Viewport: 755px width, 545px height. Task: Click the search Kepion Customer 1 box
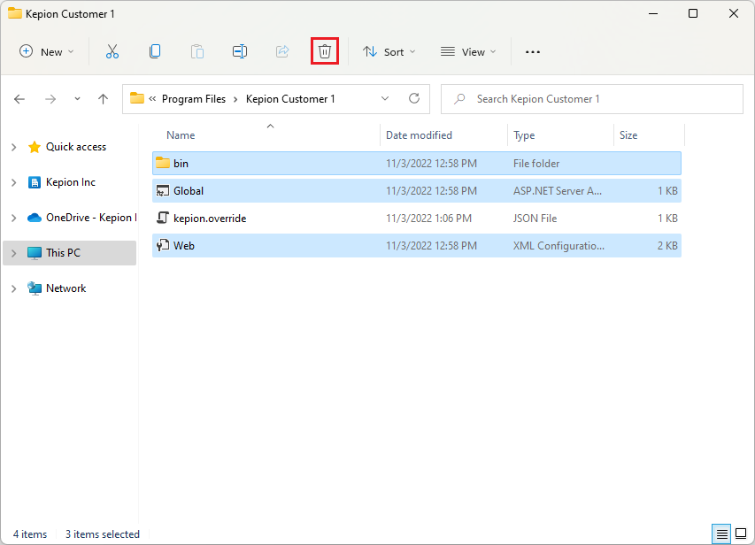pos(592,99)
